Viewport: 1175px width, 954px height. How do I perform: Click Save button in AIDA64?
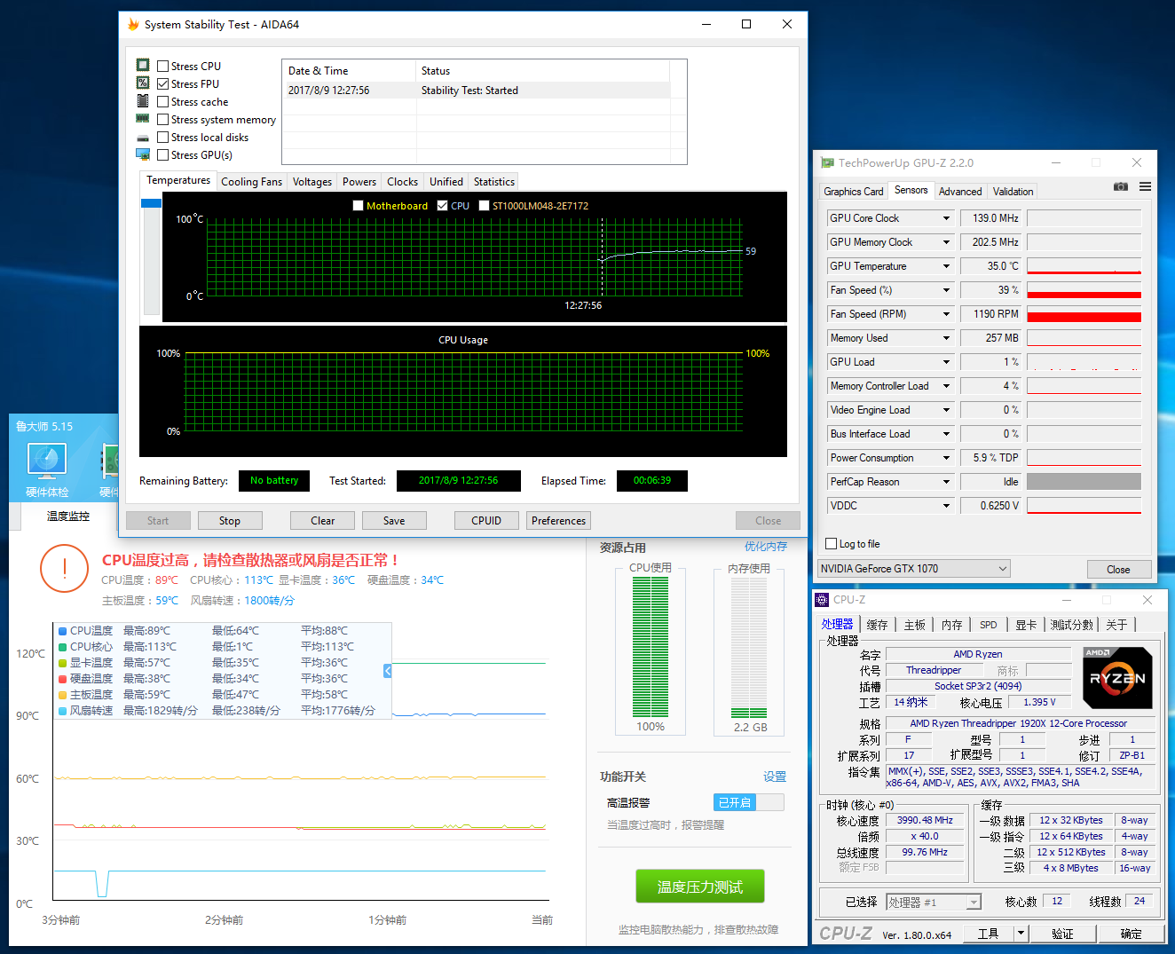(x=394, y=521)
